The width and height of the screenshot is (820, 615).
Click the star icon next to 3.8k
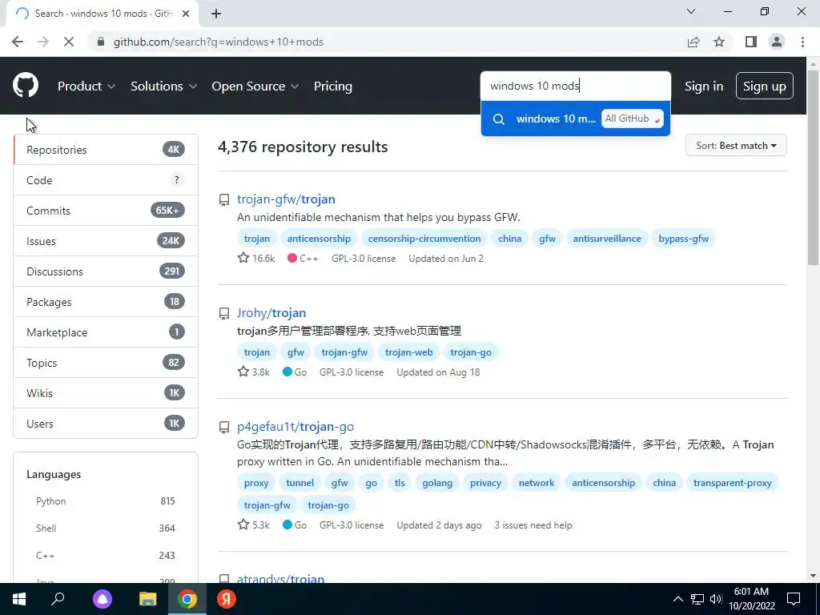[x=243, y=372]
